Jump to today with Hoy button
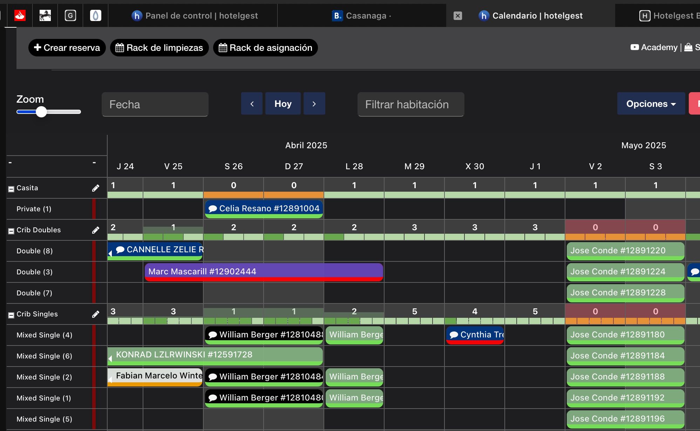 click(x=283, y=104)
